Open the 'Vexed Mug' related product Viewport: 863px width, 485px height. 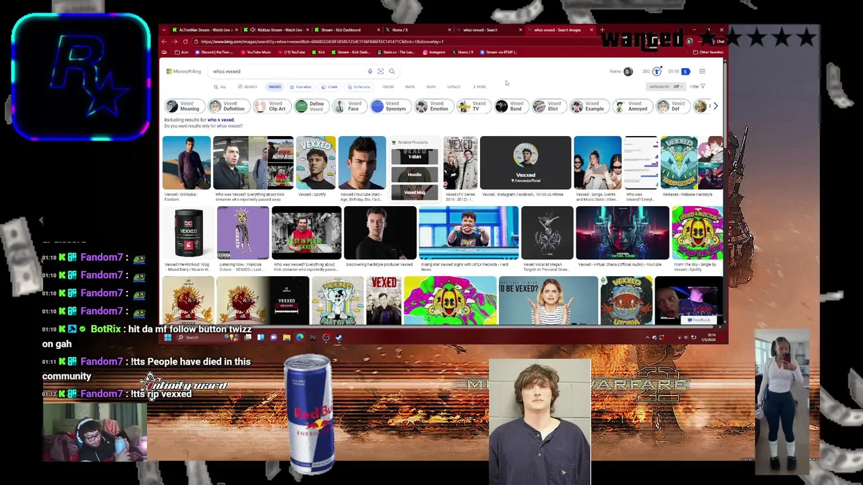pyautogui.click(x=415, y=192)
